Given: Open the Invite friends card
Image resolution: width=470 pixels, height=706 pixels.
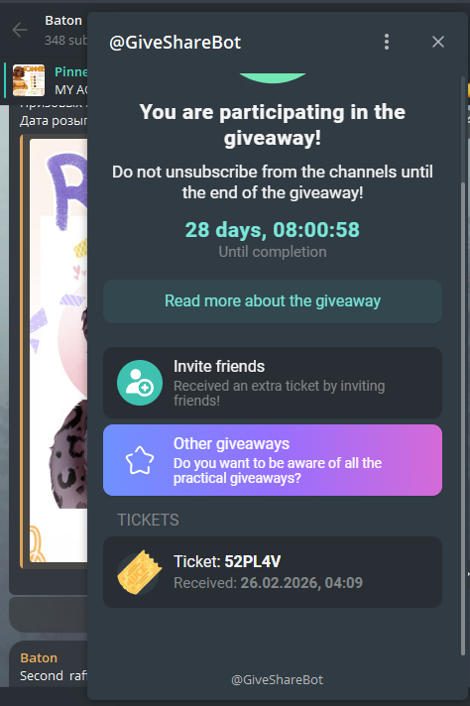Looking at the screenshot, I should pos(273,383).
